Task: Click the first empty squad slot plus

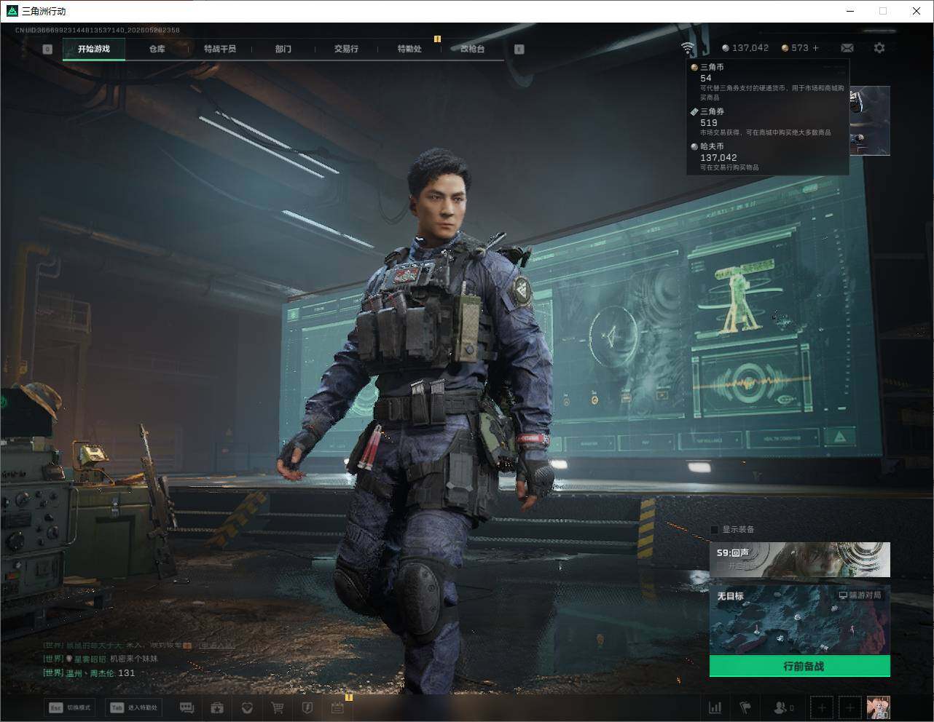Action: tap(822, 707)
